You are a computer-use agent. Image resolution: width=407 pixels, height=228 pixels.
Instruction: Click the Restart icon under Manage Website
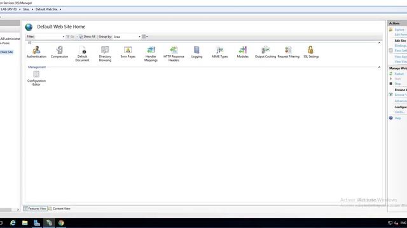pos(391,74)
